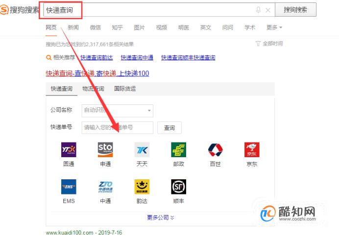
Task: Select the 圆通 (YTO) express icon
Action: click(69, 149)
